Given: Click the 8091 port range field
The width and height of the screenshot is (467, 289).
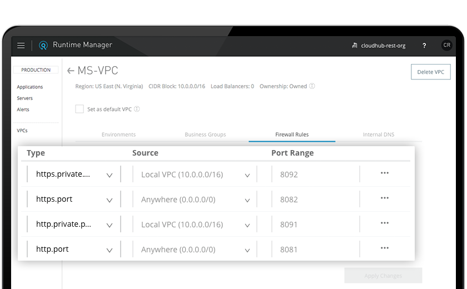Looking at the screenshot, I should 316,225.
